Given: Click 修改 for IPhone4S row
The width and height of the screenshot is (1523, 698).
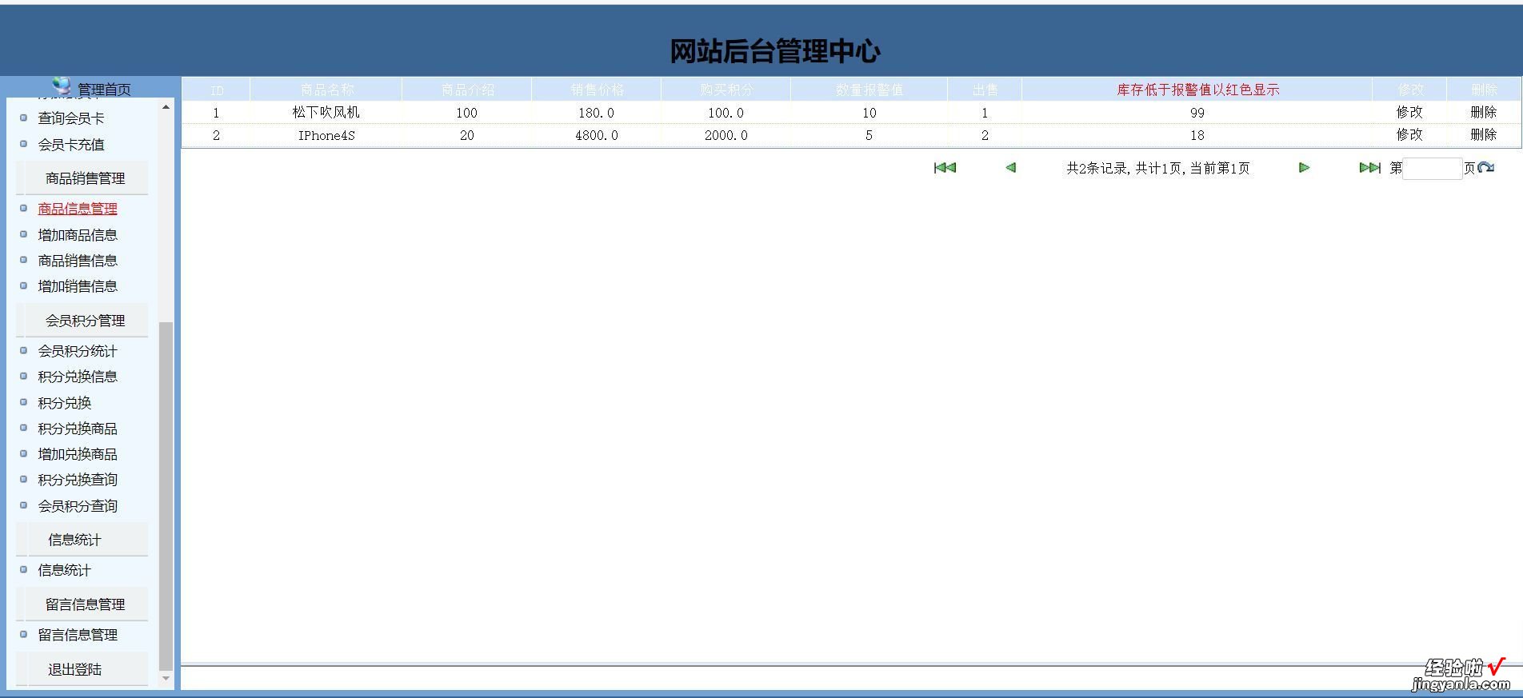Looking at the screenshot, I should coord(1409,135).
